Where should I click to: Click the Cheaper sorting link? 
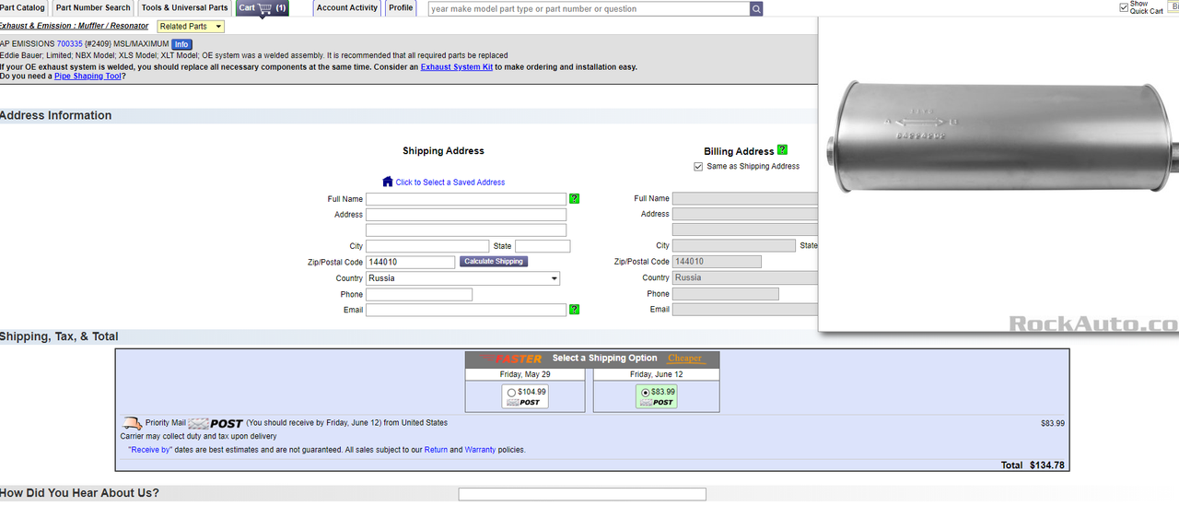click(x=684, y=359)
